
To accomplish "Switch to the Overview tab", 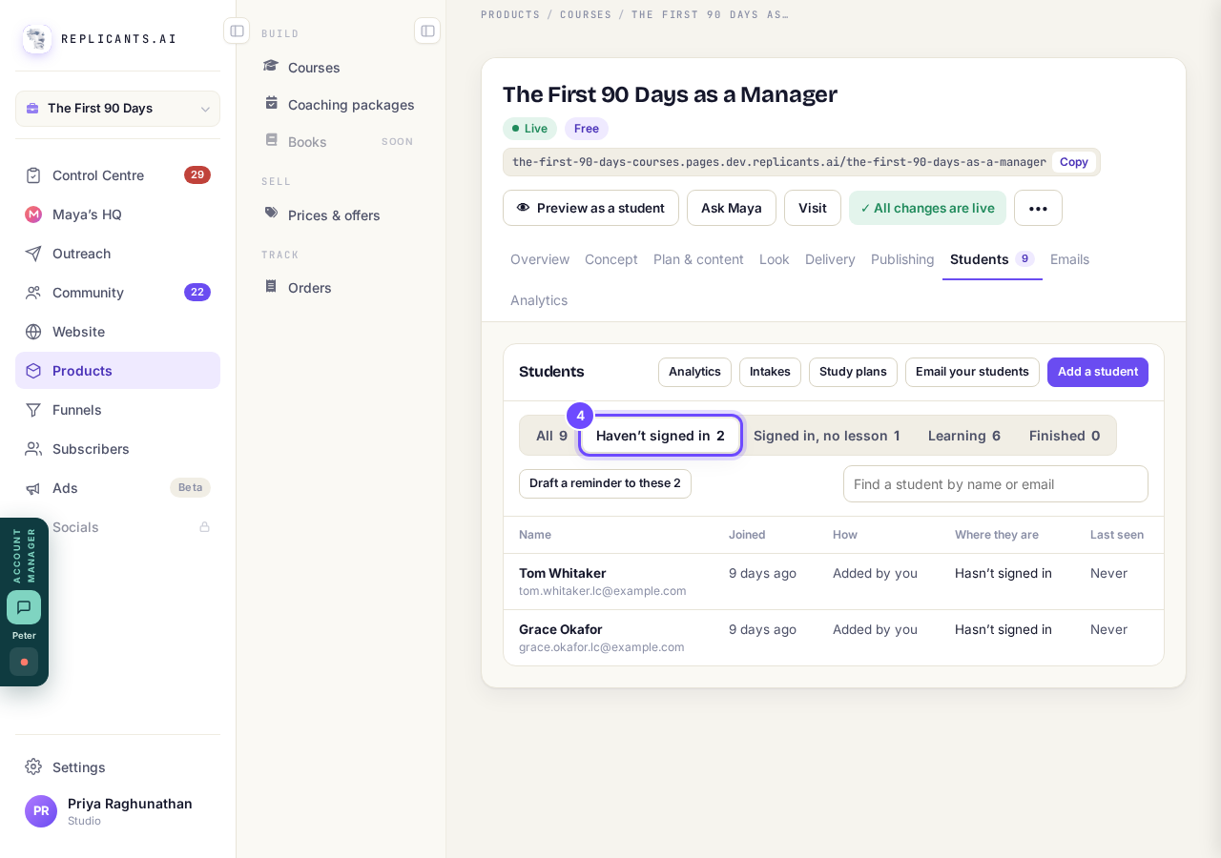I will click(540, 259).
